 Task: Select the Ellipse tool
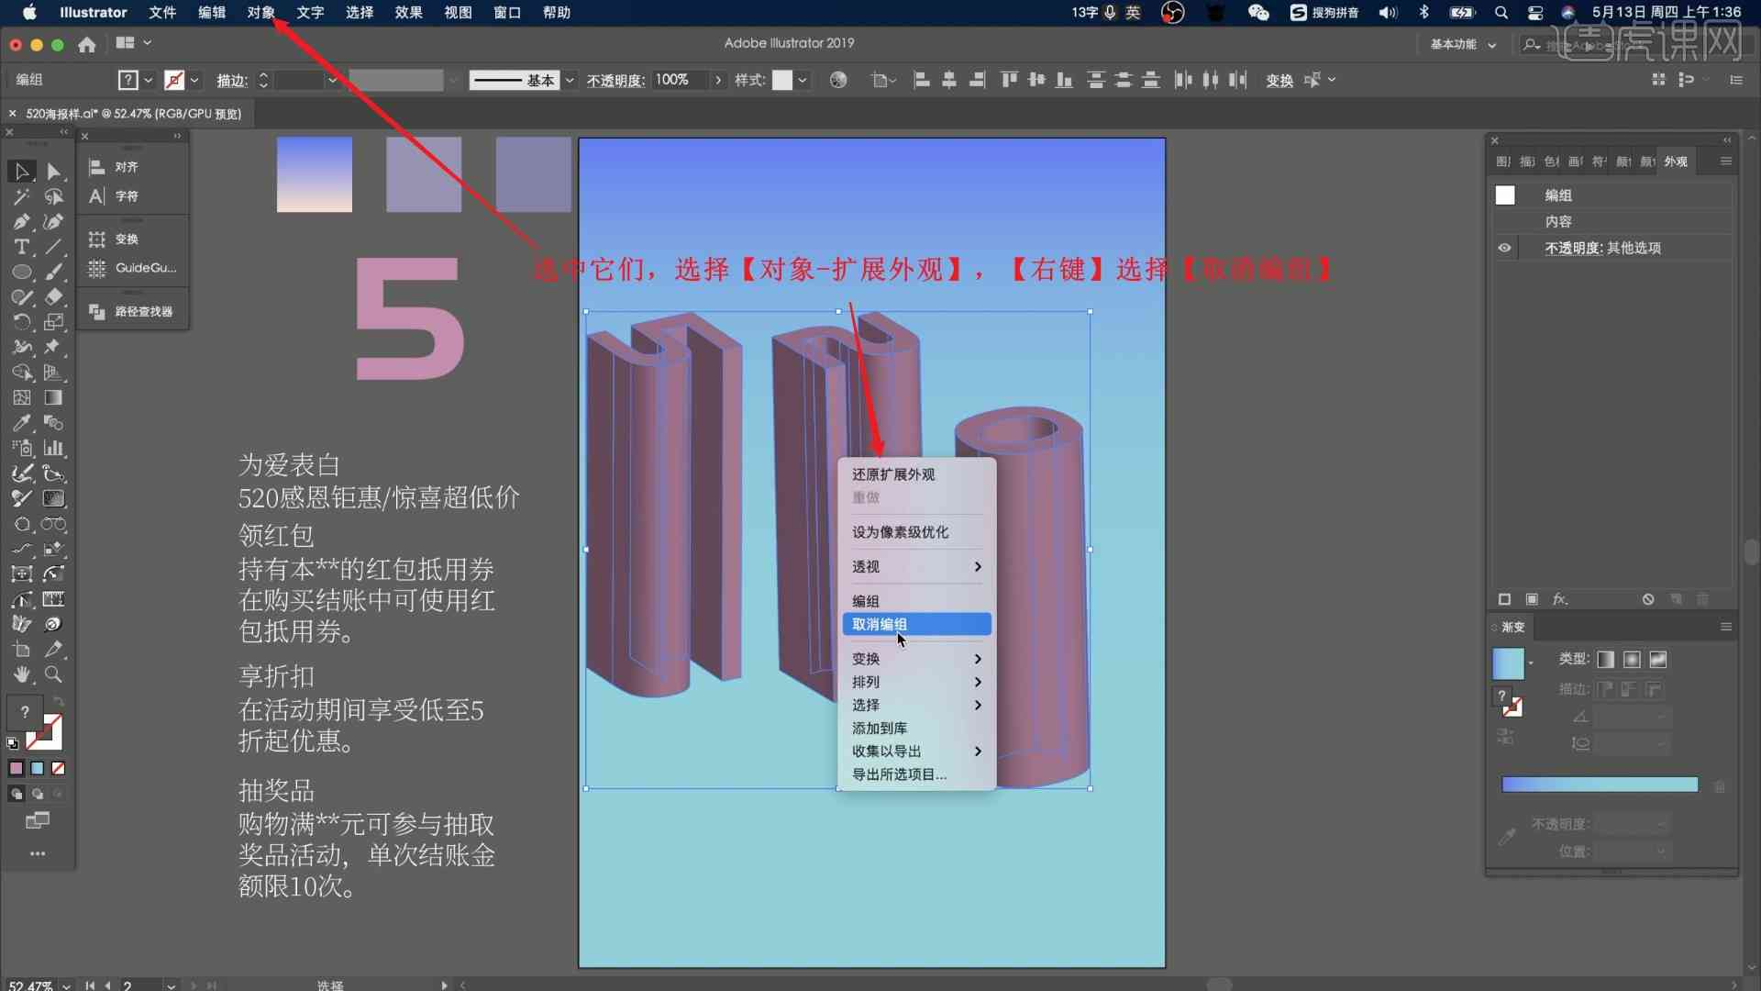coord(22,273)
